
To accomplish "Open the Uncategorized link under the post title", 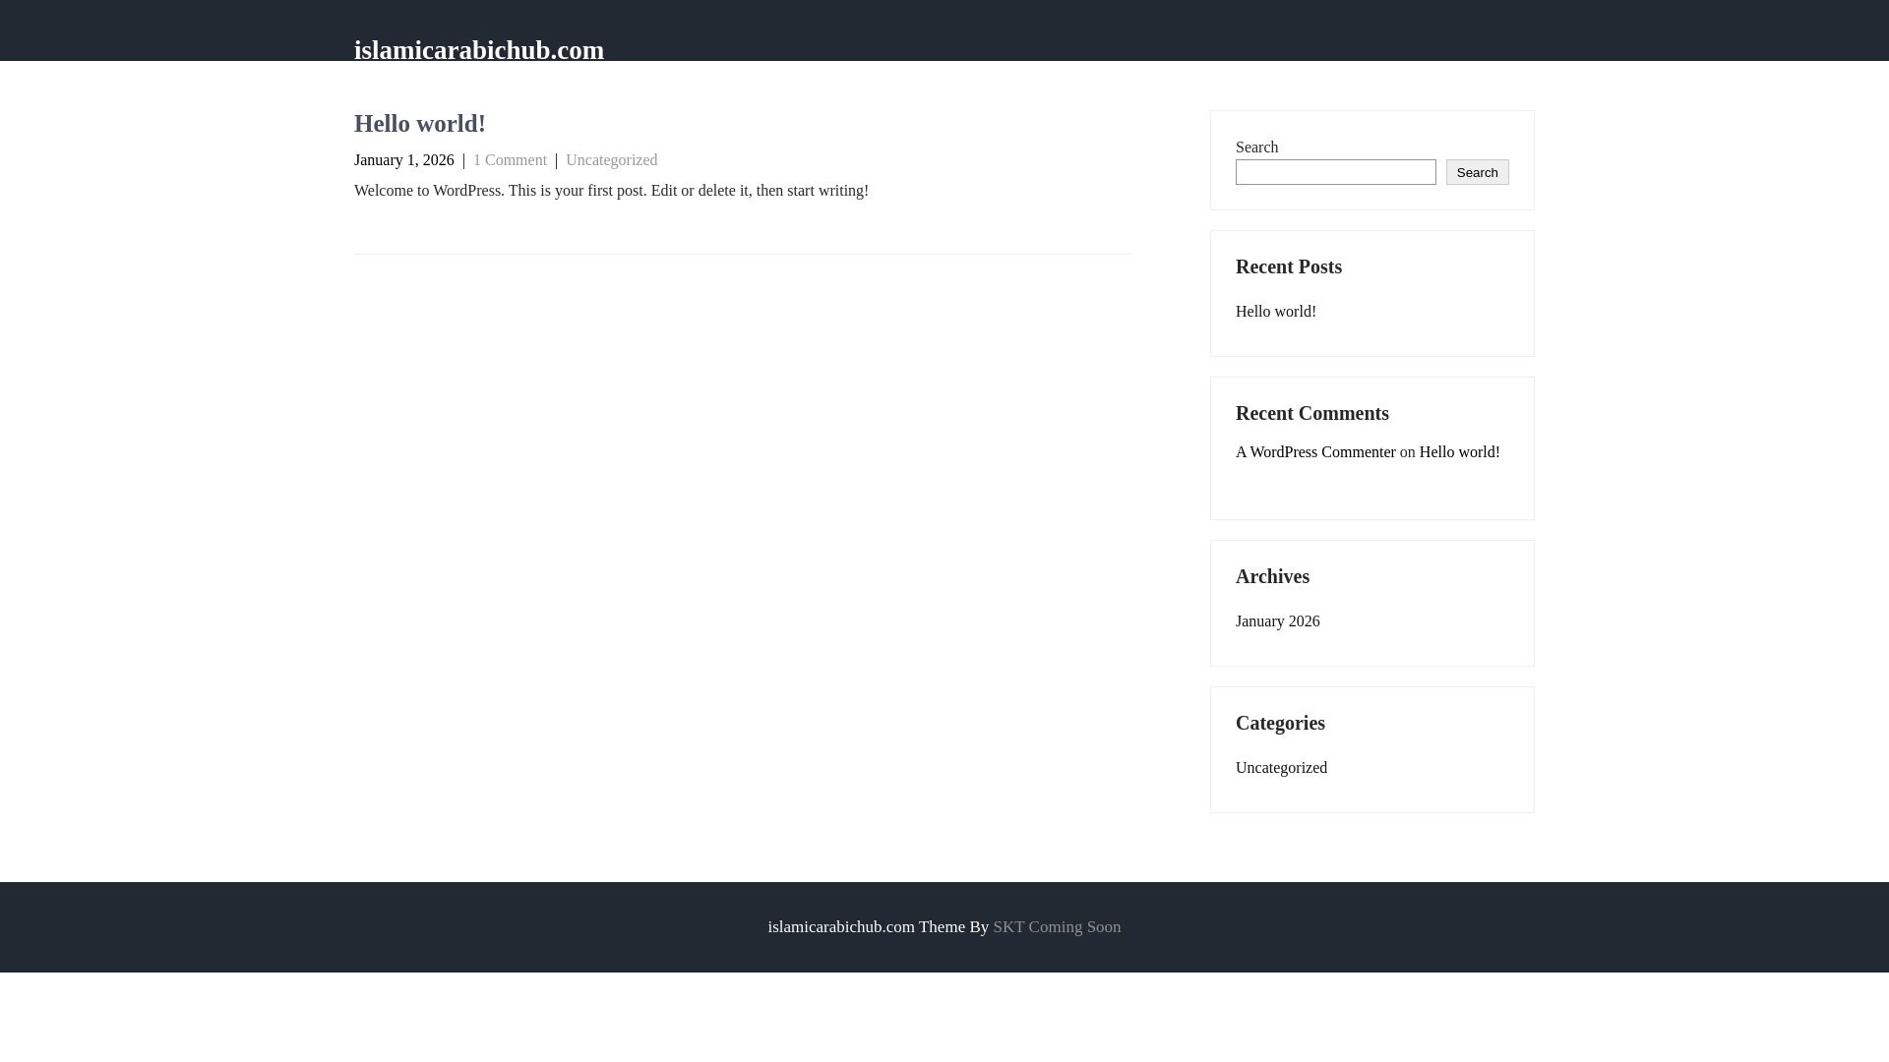I will pos(611,160).
